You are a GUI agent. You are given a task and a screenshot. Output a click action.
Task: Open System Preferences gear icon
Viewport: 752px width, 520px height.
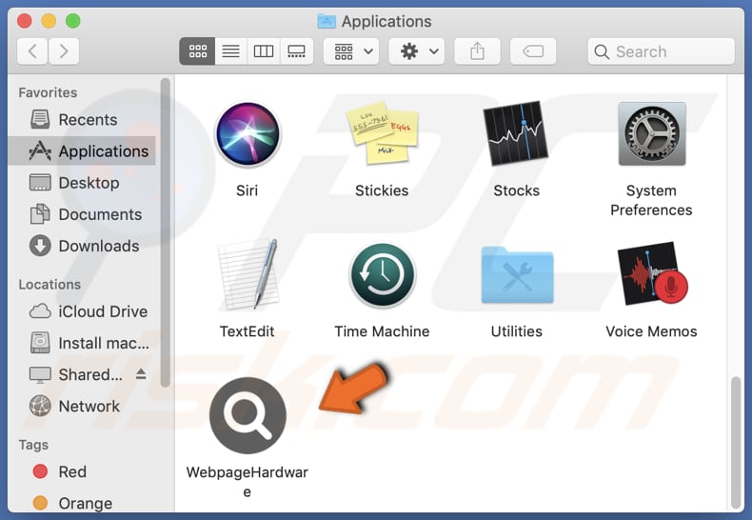(x=652, y=134)
